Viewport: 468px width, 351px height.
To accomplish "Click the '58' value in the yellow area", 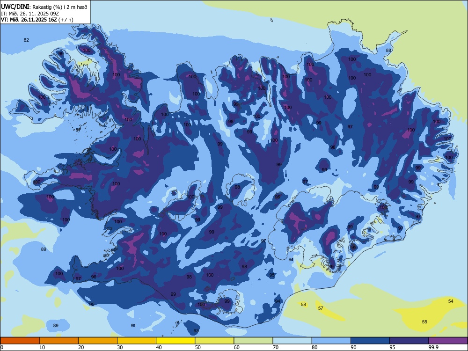I will pyautogui.click(x=303, y=305).
